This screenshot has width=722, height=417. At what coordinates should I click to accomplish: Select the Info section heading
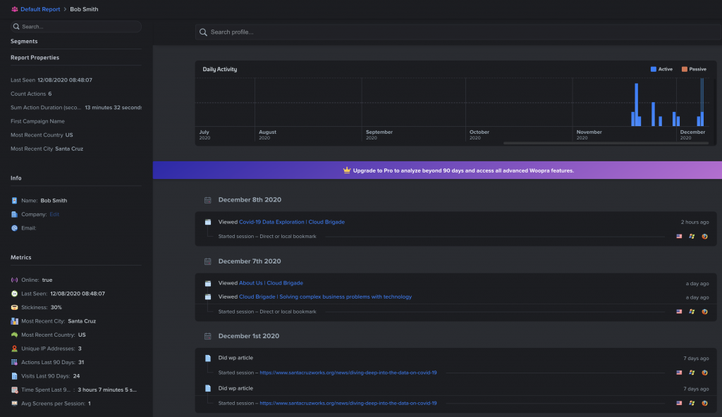point(16,178)
